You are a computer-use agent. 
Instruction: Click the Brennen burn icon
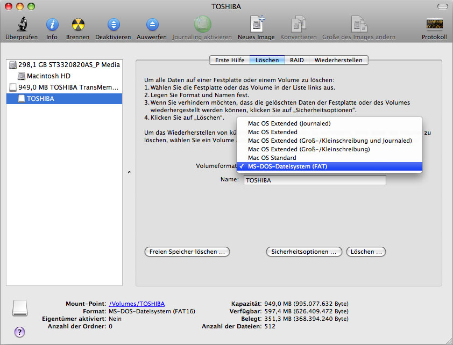(x=77, y=25)
